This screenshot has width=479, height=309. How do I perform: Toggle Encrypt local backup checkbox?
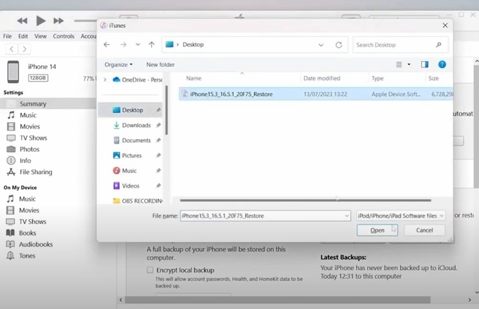150,270
